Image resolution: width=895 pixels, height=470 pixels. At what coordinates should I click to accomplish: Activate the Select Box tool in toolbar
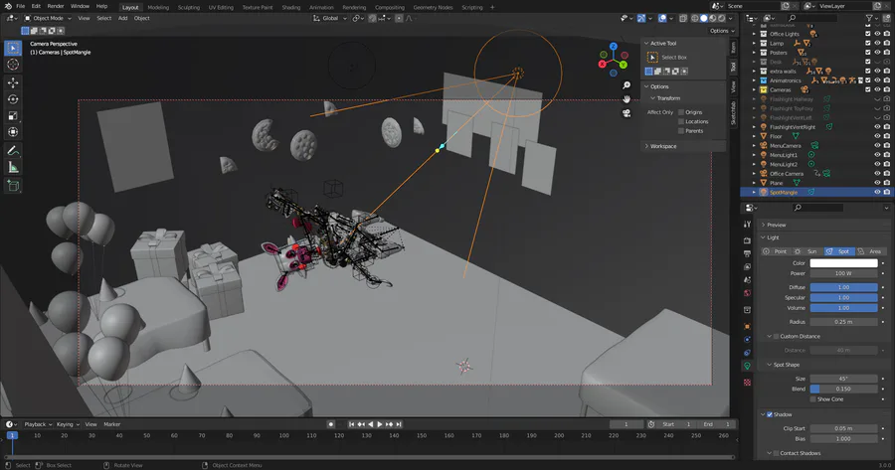13,48
